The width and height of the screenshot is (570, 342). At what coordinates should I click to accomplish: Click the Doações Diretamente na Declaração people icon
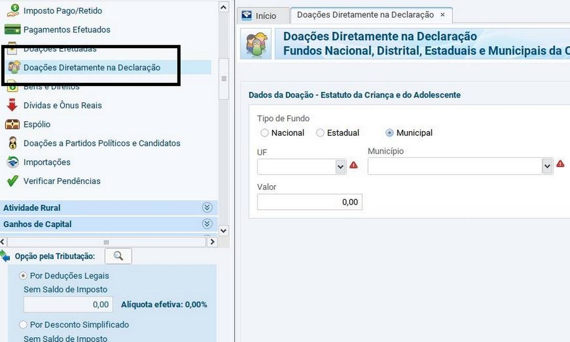tap(14, 67)
